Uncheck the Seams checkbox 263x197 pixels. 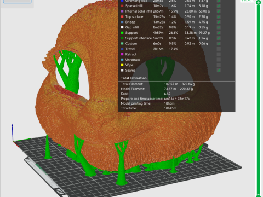pyautogui.click(x=219, y=71)
